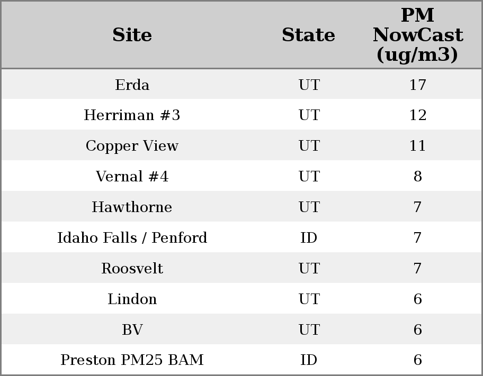This screenshot has width=483, height=376.
Task: Click Vernal #4 NowCast value 8
Action: [417, 177]
